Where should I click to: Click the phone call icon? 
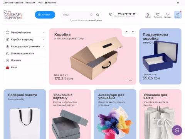111,15
